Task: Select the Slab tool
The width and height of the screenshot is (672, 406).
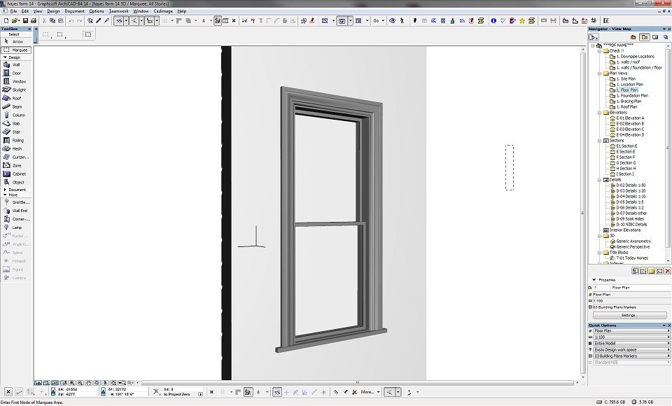Action: click(x=15, y=122)
